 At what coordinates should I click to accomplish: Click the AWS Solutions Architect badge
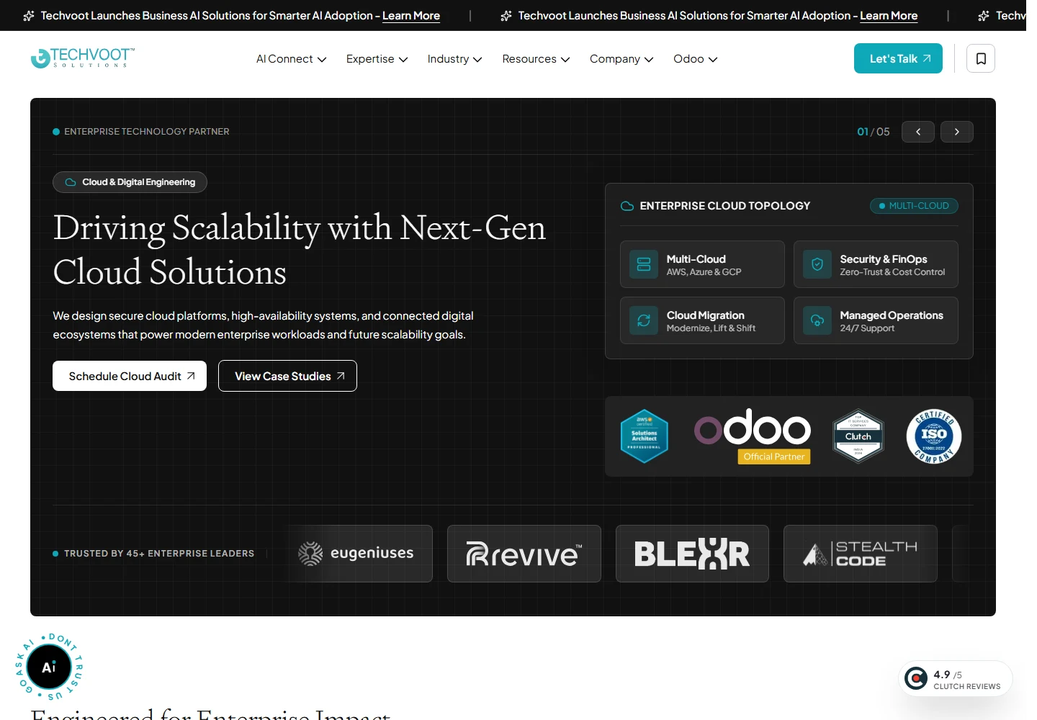[x=645, y=436]
